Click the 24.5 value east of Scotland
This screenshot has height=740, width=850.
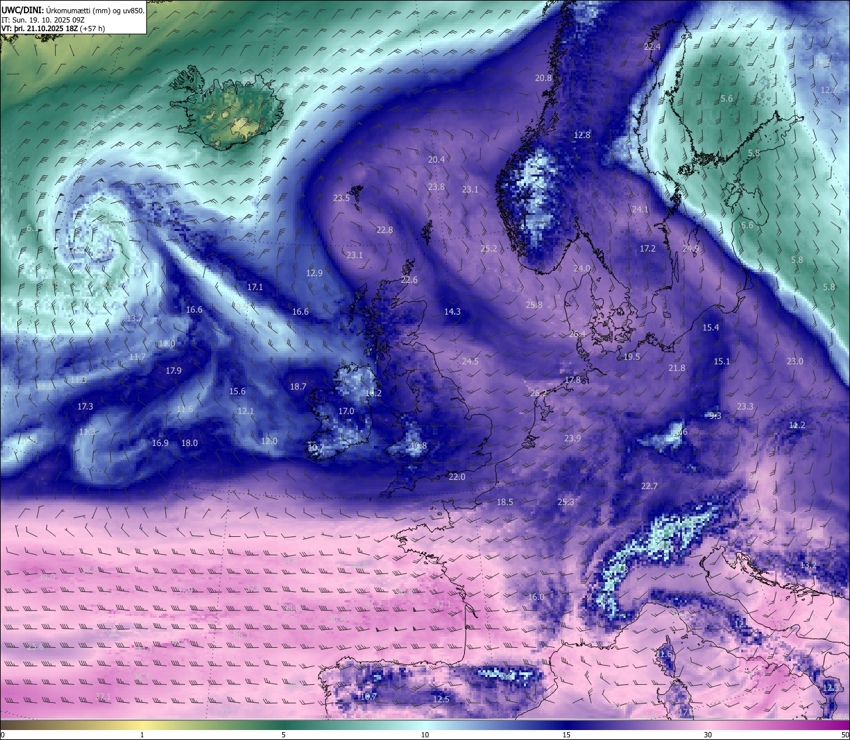[x=470, y=362]
